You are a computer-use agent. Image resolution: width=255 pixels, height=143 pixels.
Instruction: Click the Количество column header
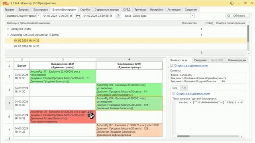point(189,23)
